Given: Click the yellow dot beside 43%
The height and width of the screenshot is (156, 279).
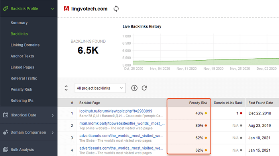Looking at the screenshot, I should (x=206, y=113).
